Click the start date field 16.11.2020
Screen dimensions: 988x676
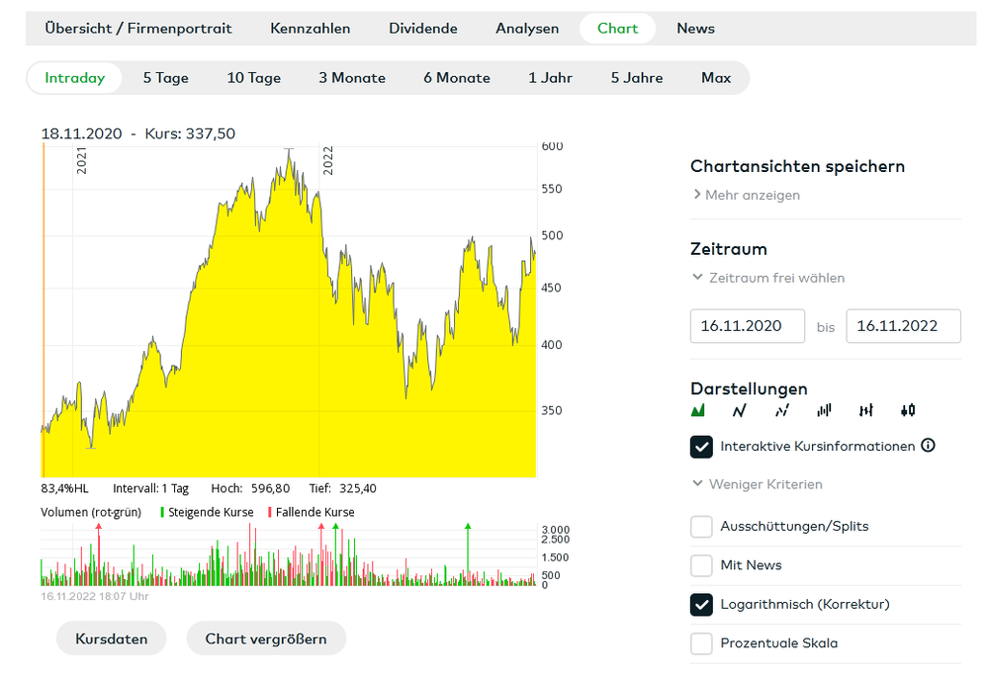(x=747, y=326)
